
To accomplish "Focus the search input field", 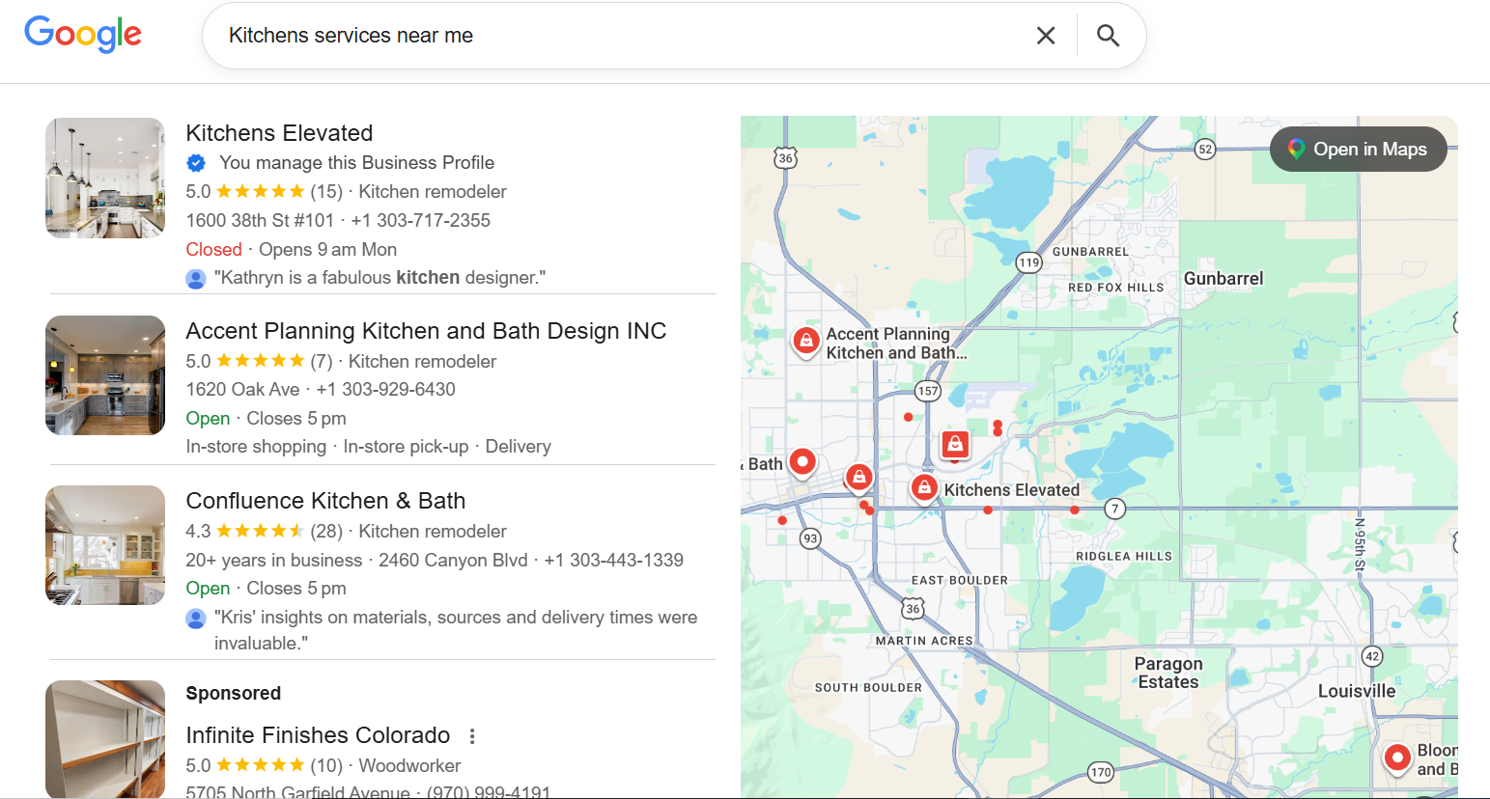I will pyautogui.click(x=618, y=36).
